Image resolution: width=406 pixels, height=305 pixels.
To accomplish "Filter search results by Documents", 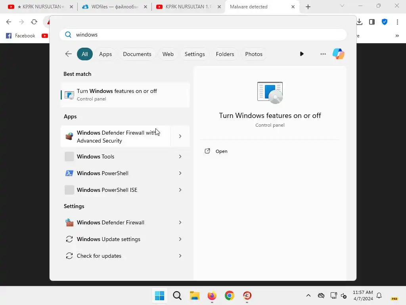I will [x=137, y=54].
